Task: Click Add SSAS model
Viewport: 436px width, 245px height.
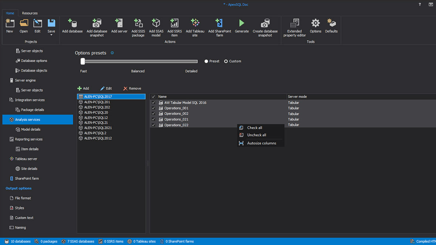Action: click(x=156, y=28)
